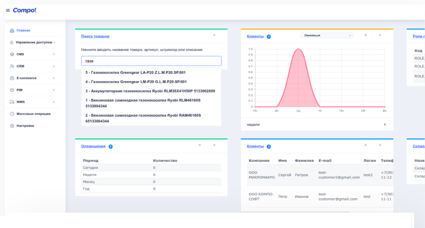Open Настройки in the sidebar
The height and width of the screenshot is (228, 425).
(x=25, y=126)
